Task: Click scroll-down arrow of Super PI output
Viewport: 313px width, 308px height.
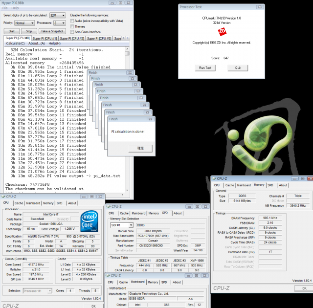Action: coord(127,190)
